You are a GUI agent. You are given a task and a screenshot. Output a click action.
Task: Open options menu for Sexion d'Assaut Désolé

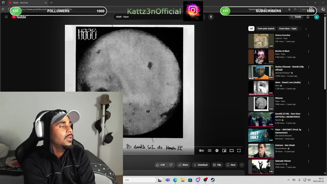click(308, 67)
